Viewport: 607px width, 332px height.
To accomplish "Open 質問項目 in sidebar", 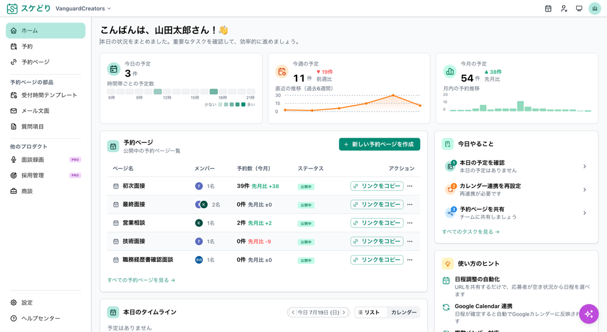I will (46, 127).
